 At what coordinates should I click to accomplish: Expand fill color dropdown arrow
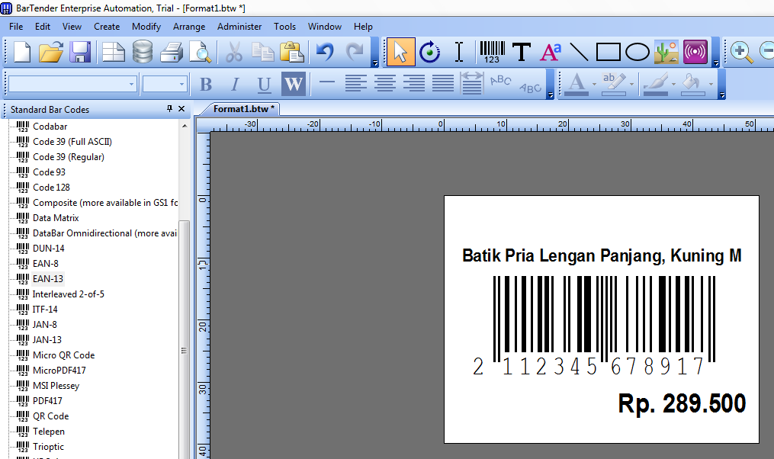point(711,85)
